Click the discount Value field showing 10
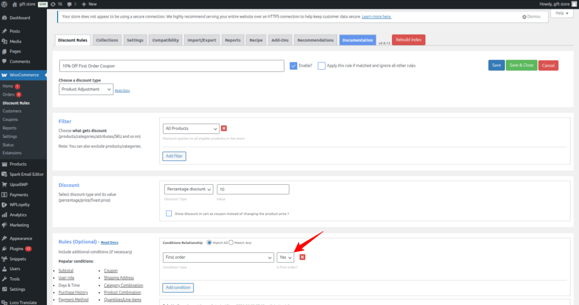 253,189
